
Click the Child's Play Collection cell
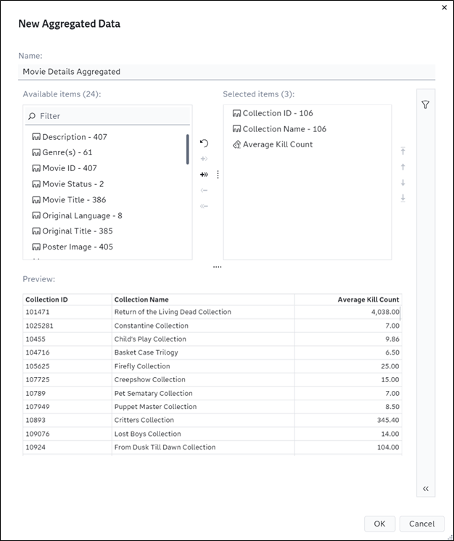click(x=203, y=339)
